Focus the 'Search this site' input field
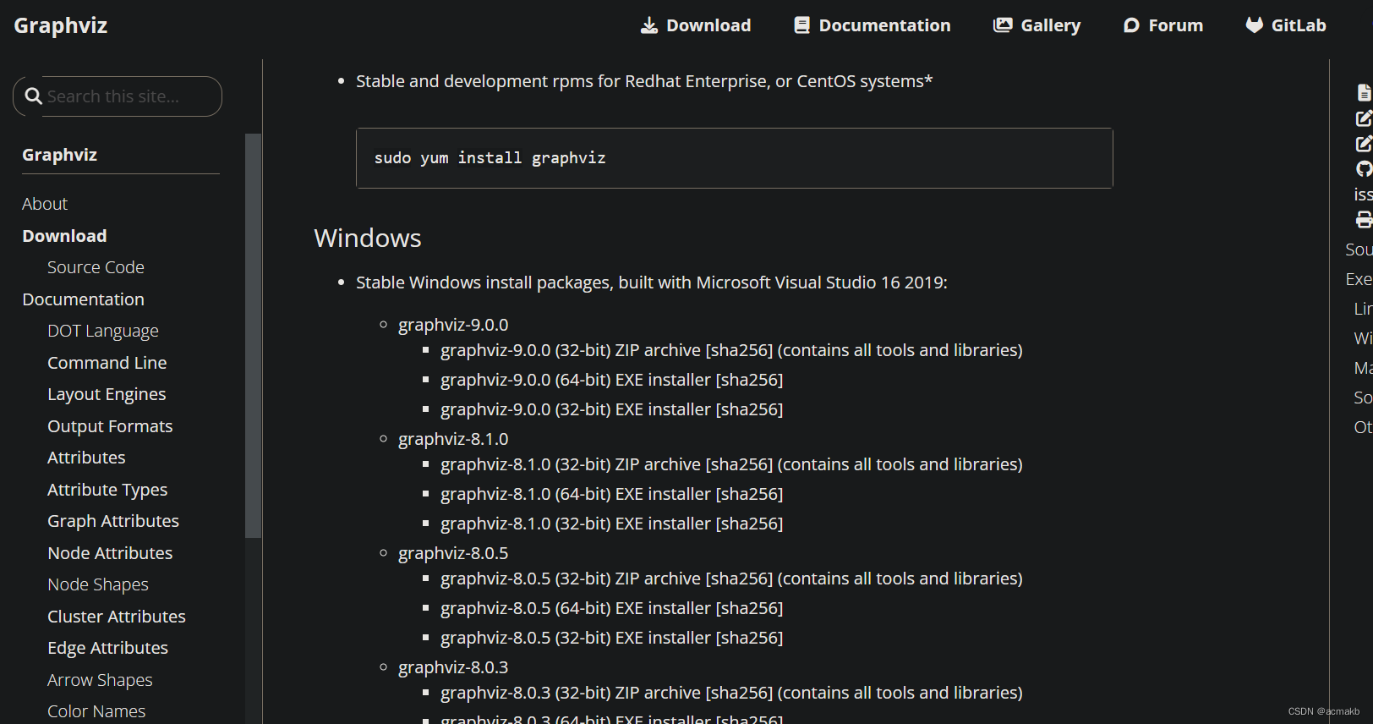Screen dimensions: 1373x724 tap(118, 96)
